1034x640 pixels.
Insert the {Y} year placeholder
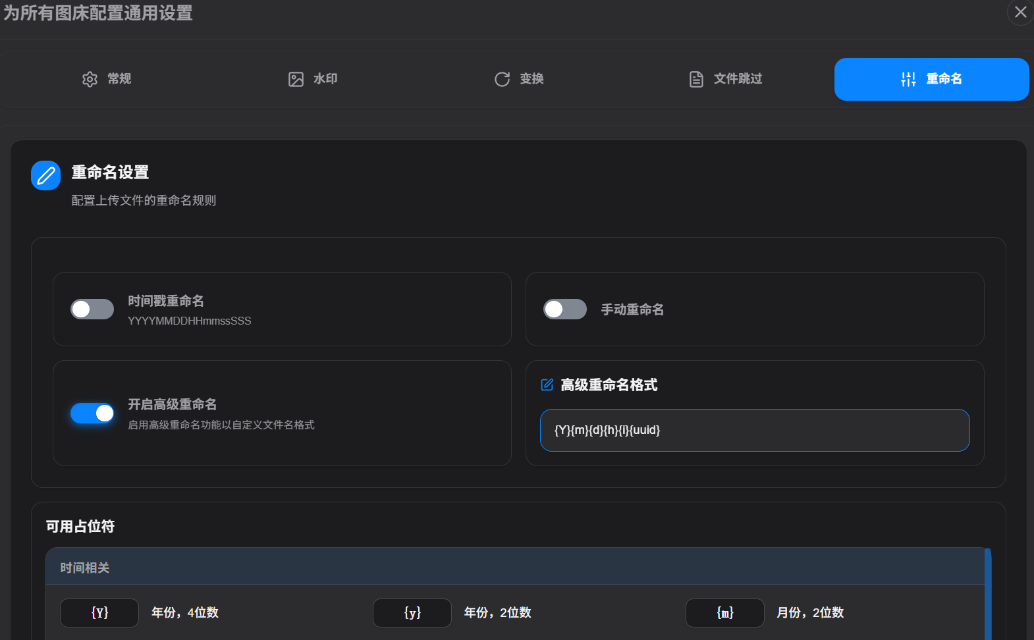pyautogui.click(x=99, y=613)
